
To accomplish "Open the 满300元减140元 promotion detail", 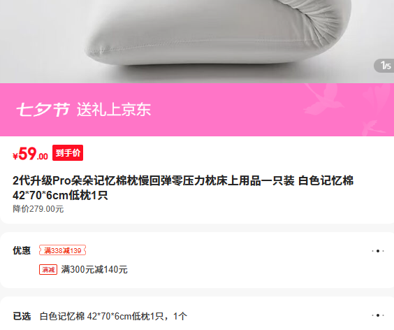I will (x=94, y=270).
